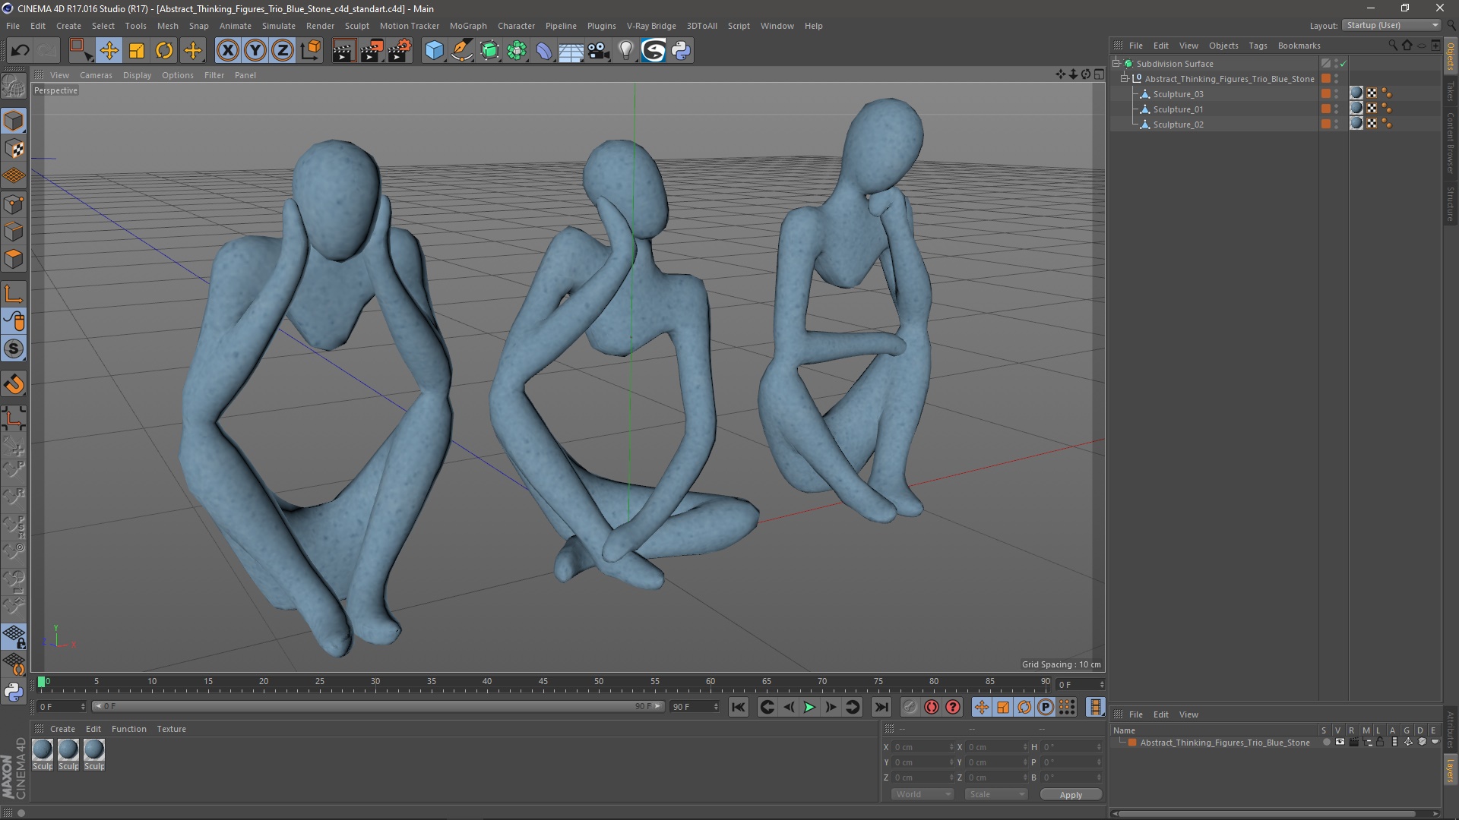The width and height of the screenshot is (1459, 820).
Task: Collapse the Subdivision Surface tree node
Action: pyautogui.click(x=1116, y=64)
